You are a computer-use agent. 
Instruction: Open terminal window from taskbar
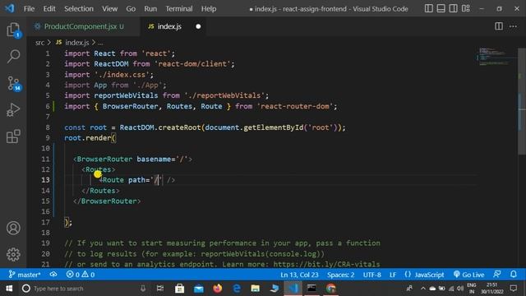pyautogui.click(x=311, y=289)
